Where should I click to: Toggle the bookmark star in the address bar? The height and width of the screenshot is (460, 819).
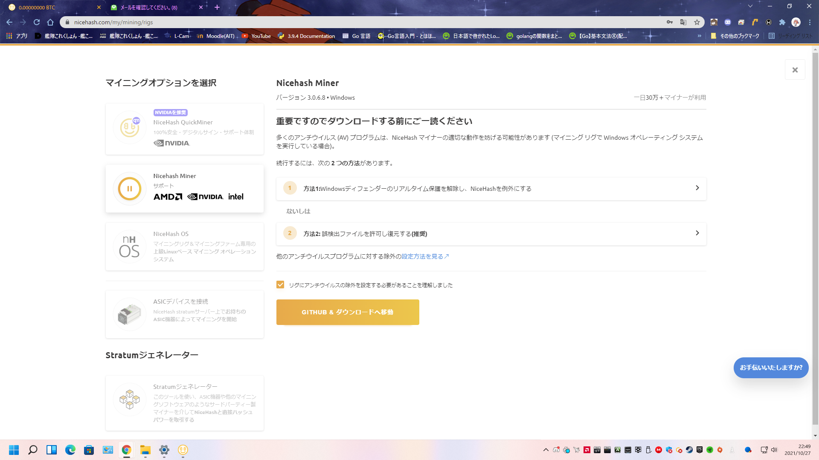coord(697,22)
